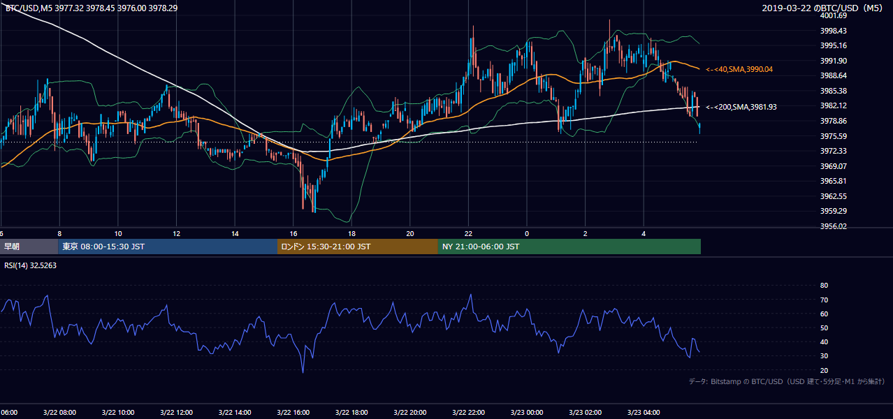Image resolution: width=893 pixels, height=419 pixels.
Task: Click price axis value 3965.81
Action: click(x=833, y=181)
